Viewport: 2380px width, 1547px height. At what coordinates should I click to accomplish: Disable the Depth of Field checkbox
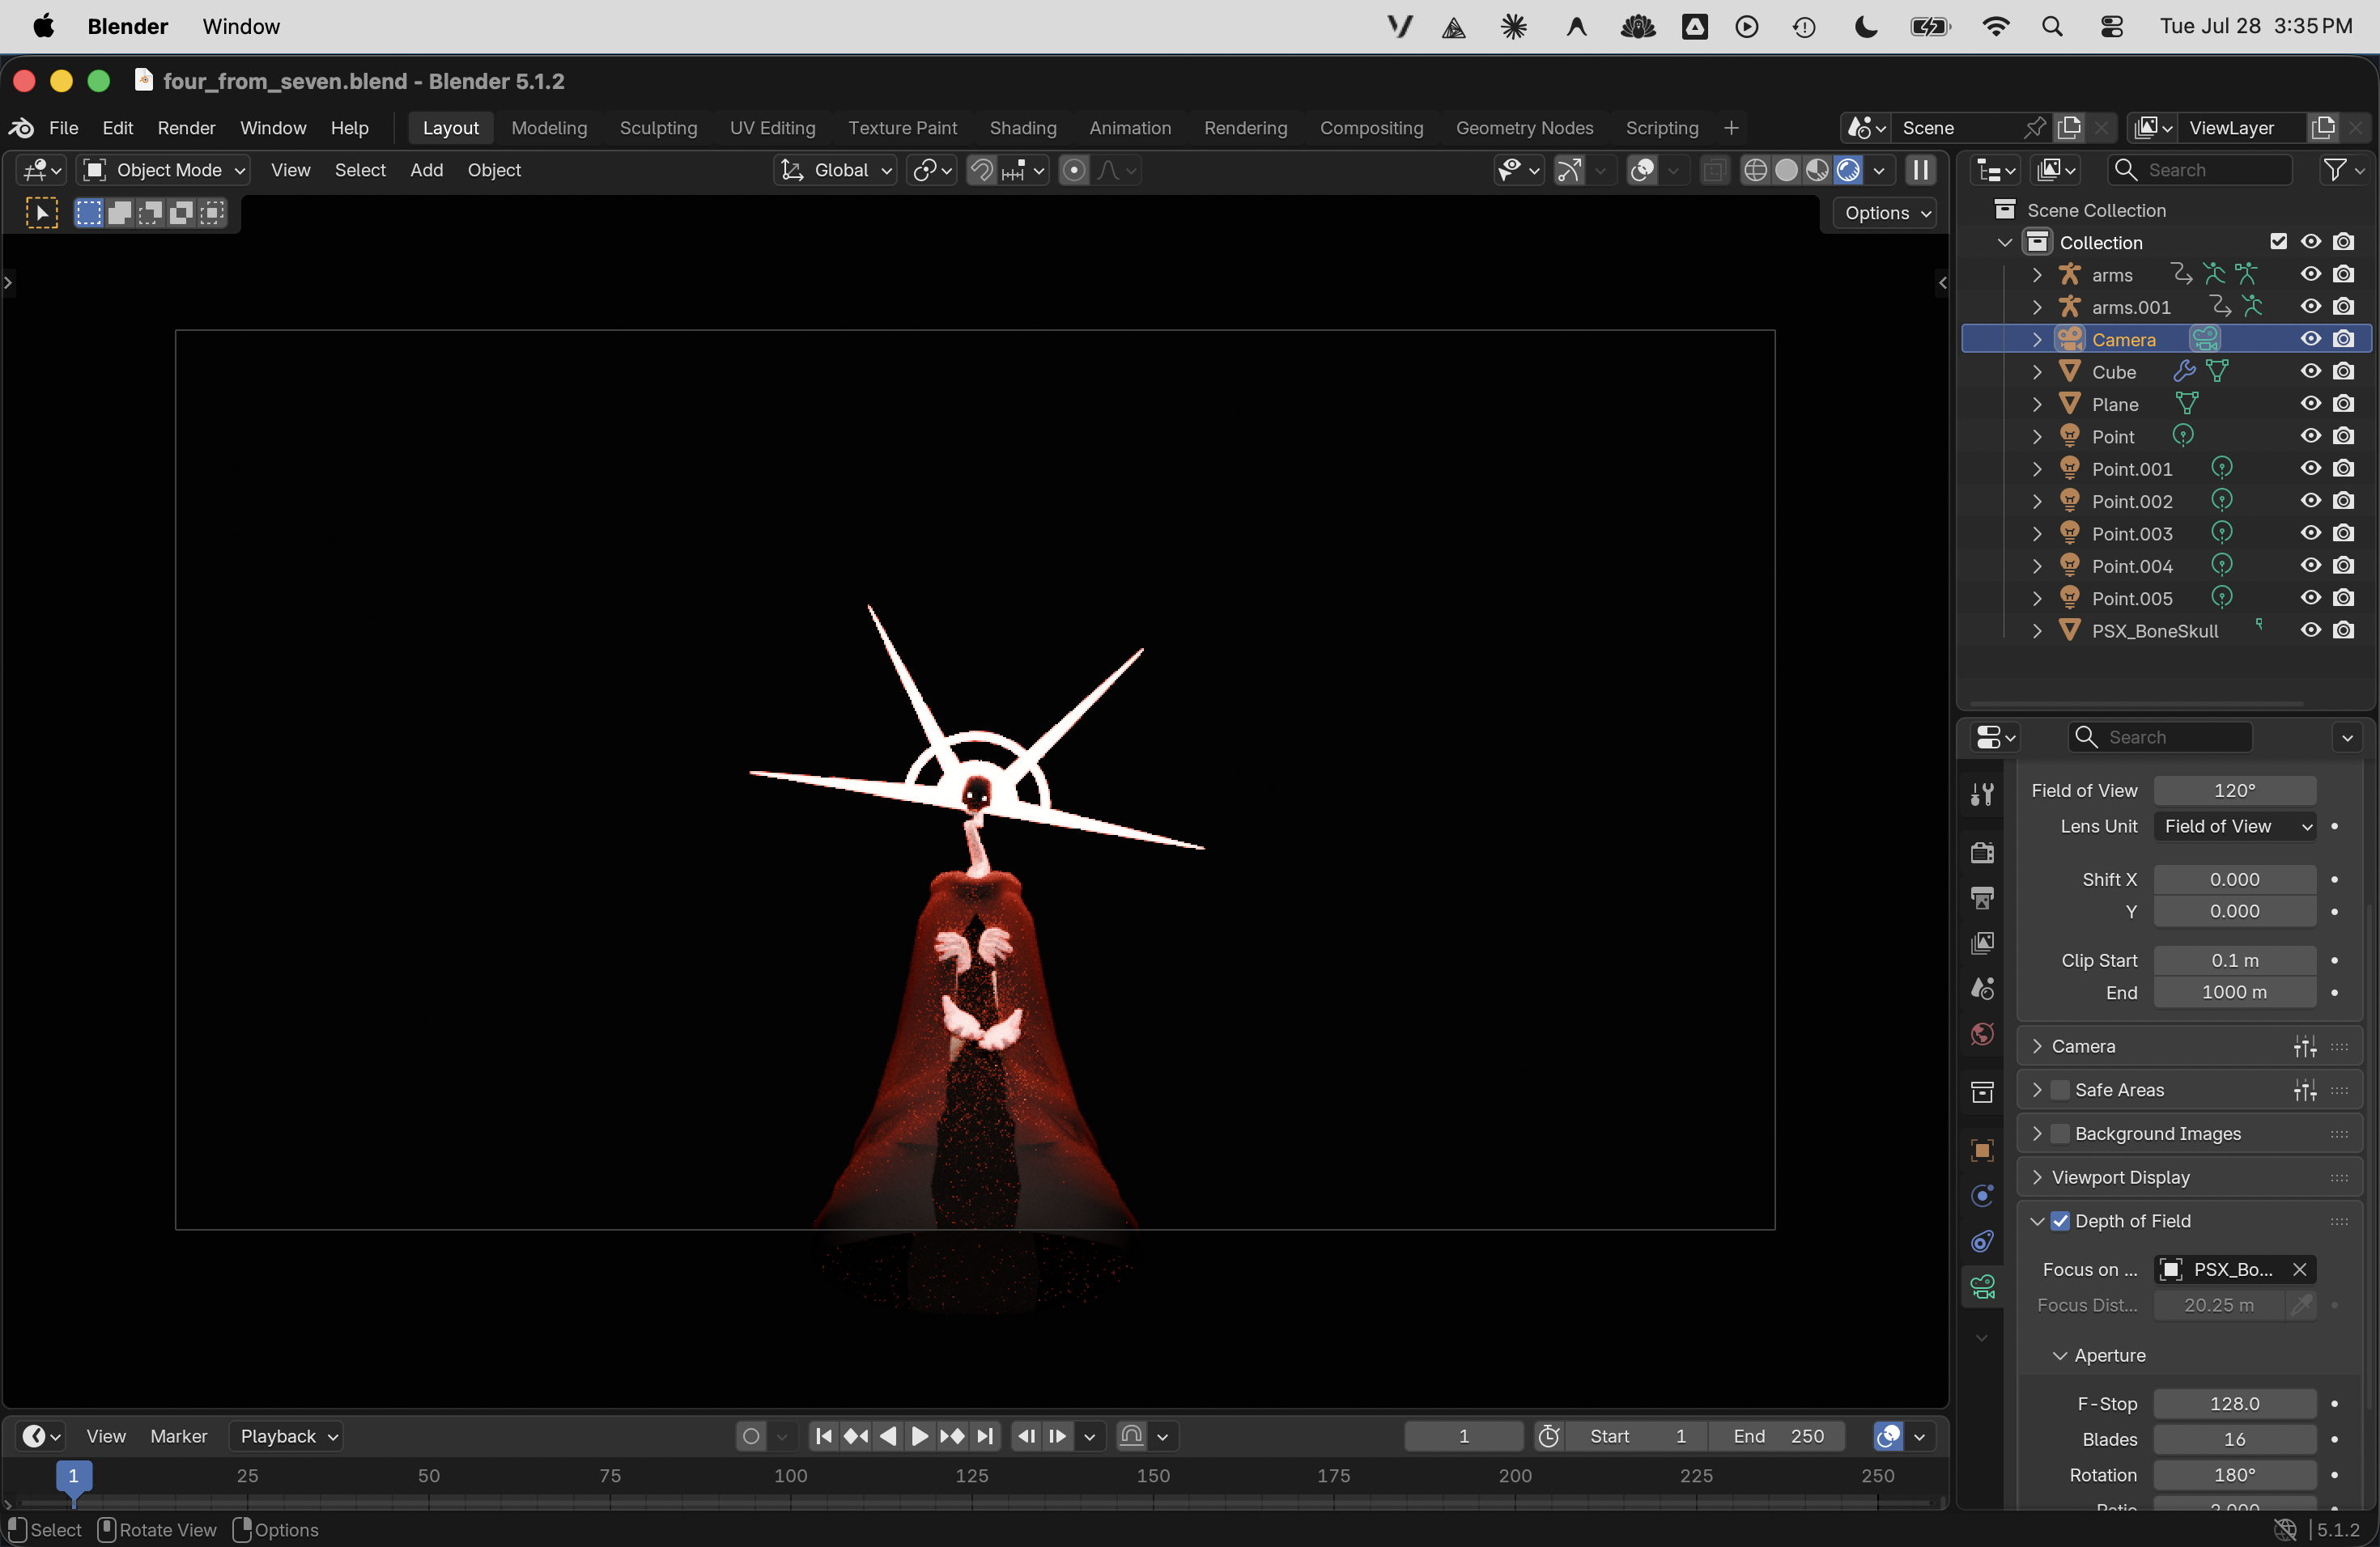click(2060, 1221)
